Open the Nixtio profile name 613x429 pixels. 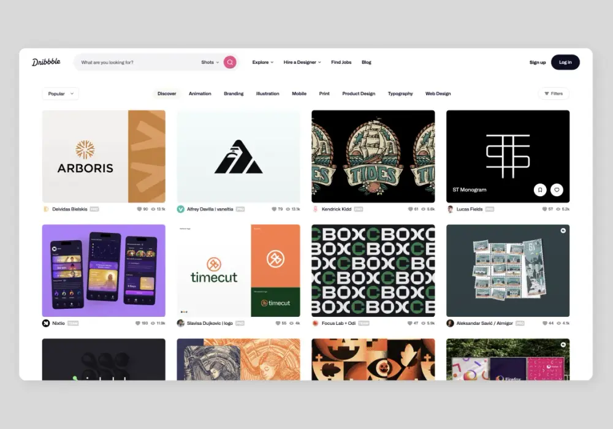point(59,323)
